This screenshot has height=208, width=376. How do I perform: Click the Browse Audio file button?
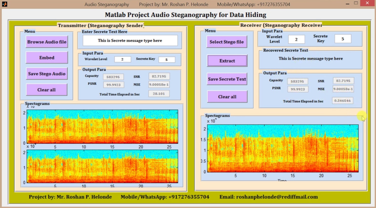47,42
